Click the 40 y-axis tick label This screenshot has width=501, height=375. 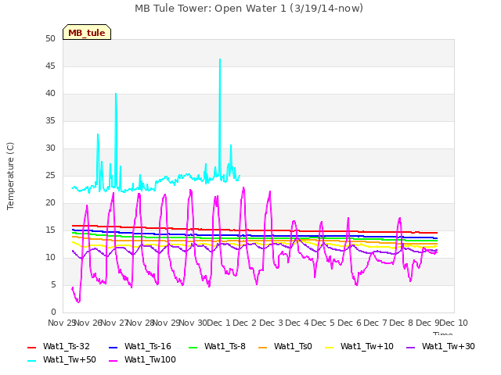pyautogui.click(x=50, y=94)
